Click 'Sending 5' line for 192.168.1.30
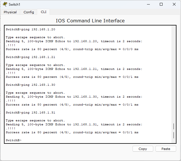This screenshot has height=161, width=181. click(74, 97)
